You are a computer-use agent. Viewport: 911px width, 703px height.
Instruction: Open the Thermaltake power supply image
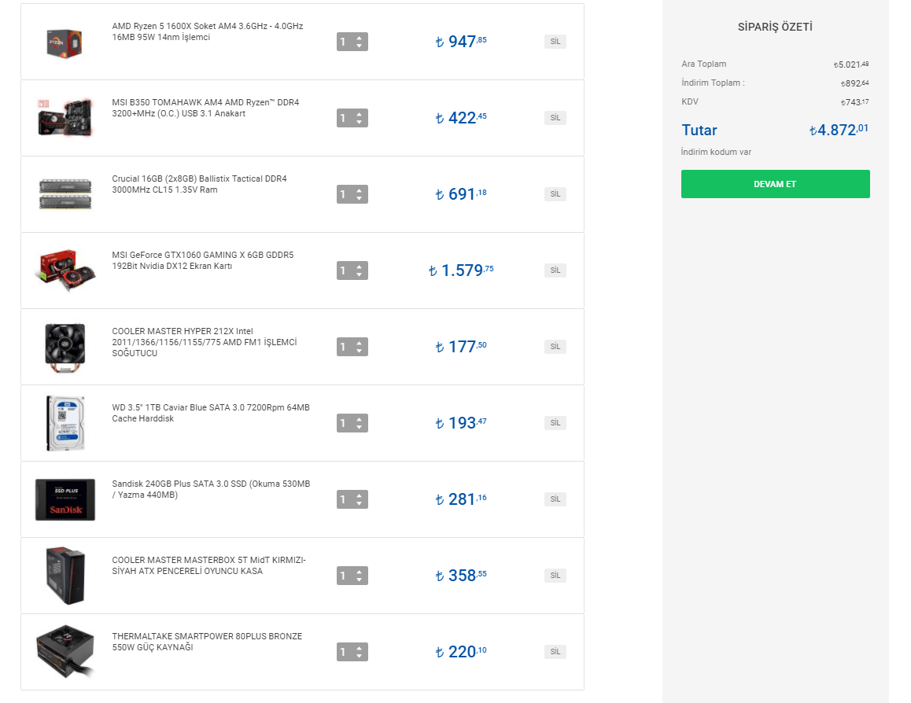tap(65, 652)
